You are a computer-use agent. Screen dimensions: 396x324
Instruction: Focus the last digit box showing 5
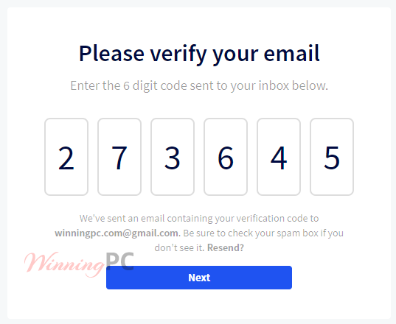click(332, 157)
